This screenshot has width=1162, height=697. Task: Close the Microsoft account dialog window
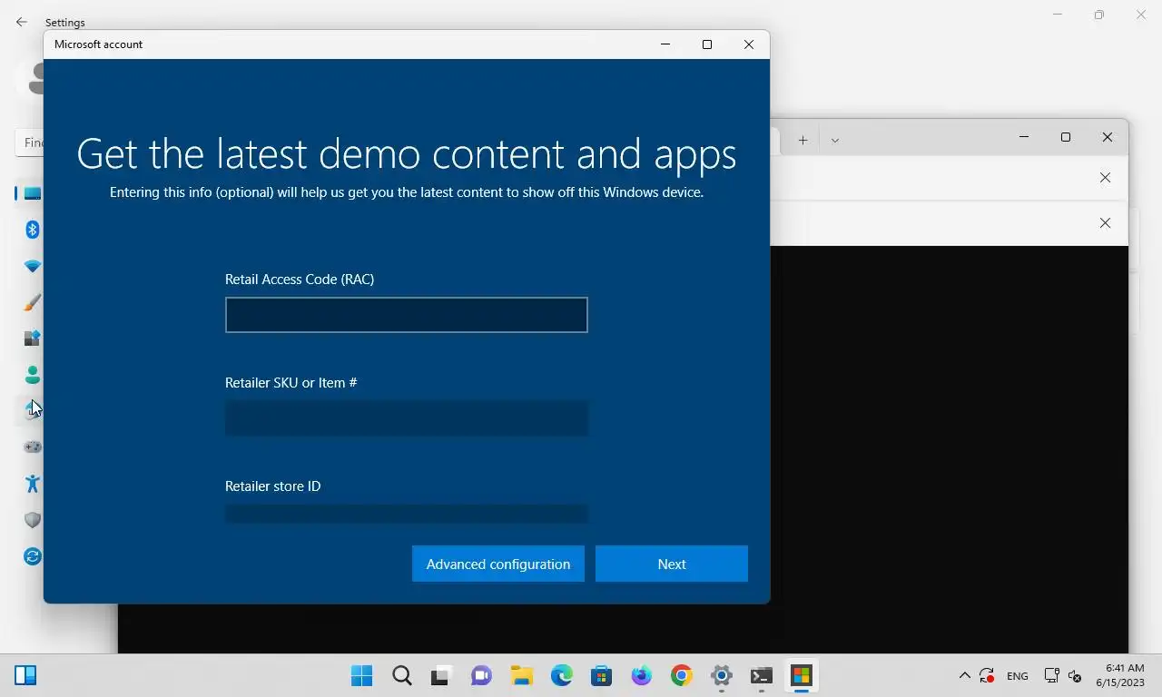tap(749, 44)
